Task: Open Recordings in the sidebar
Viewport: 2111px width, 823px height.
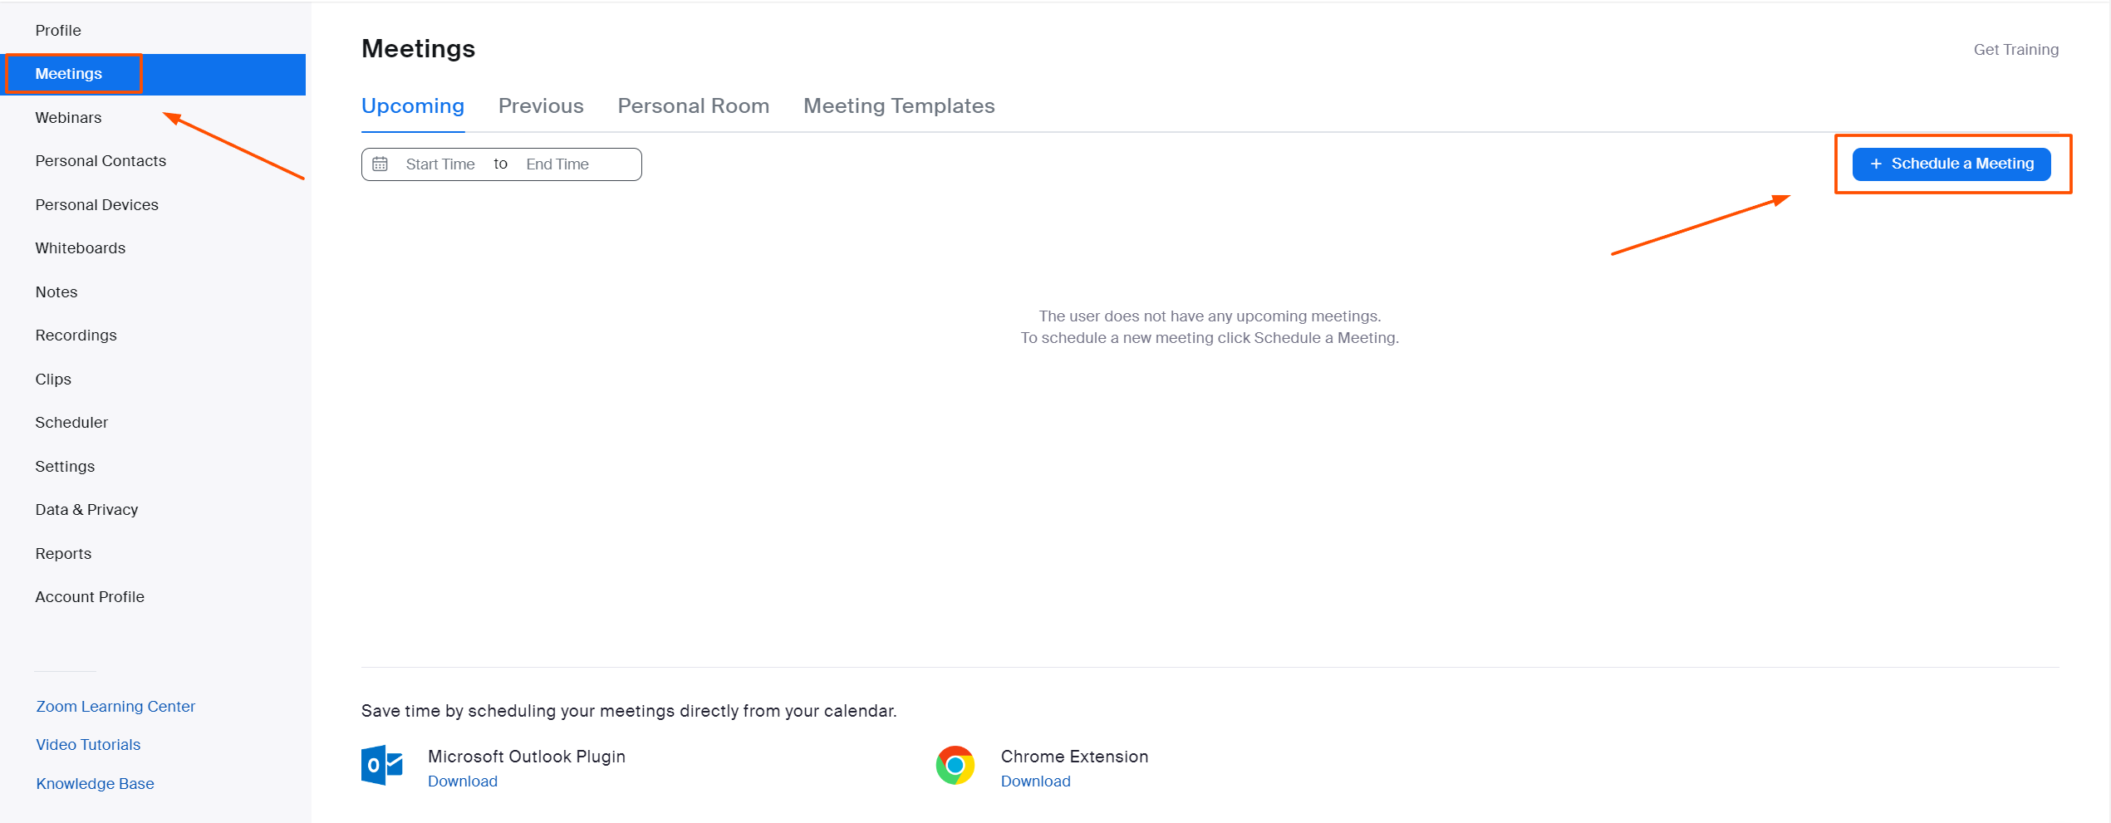Action: pos(76,336)
